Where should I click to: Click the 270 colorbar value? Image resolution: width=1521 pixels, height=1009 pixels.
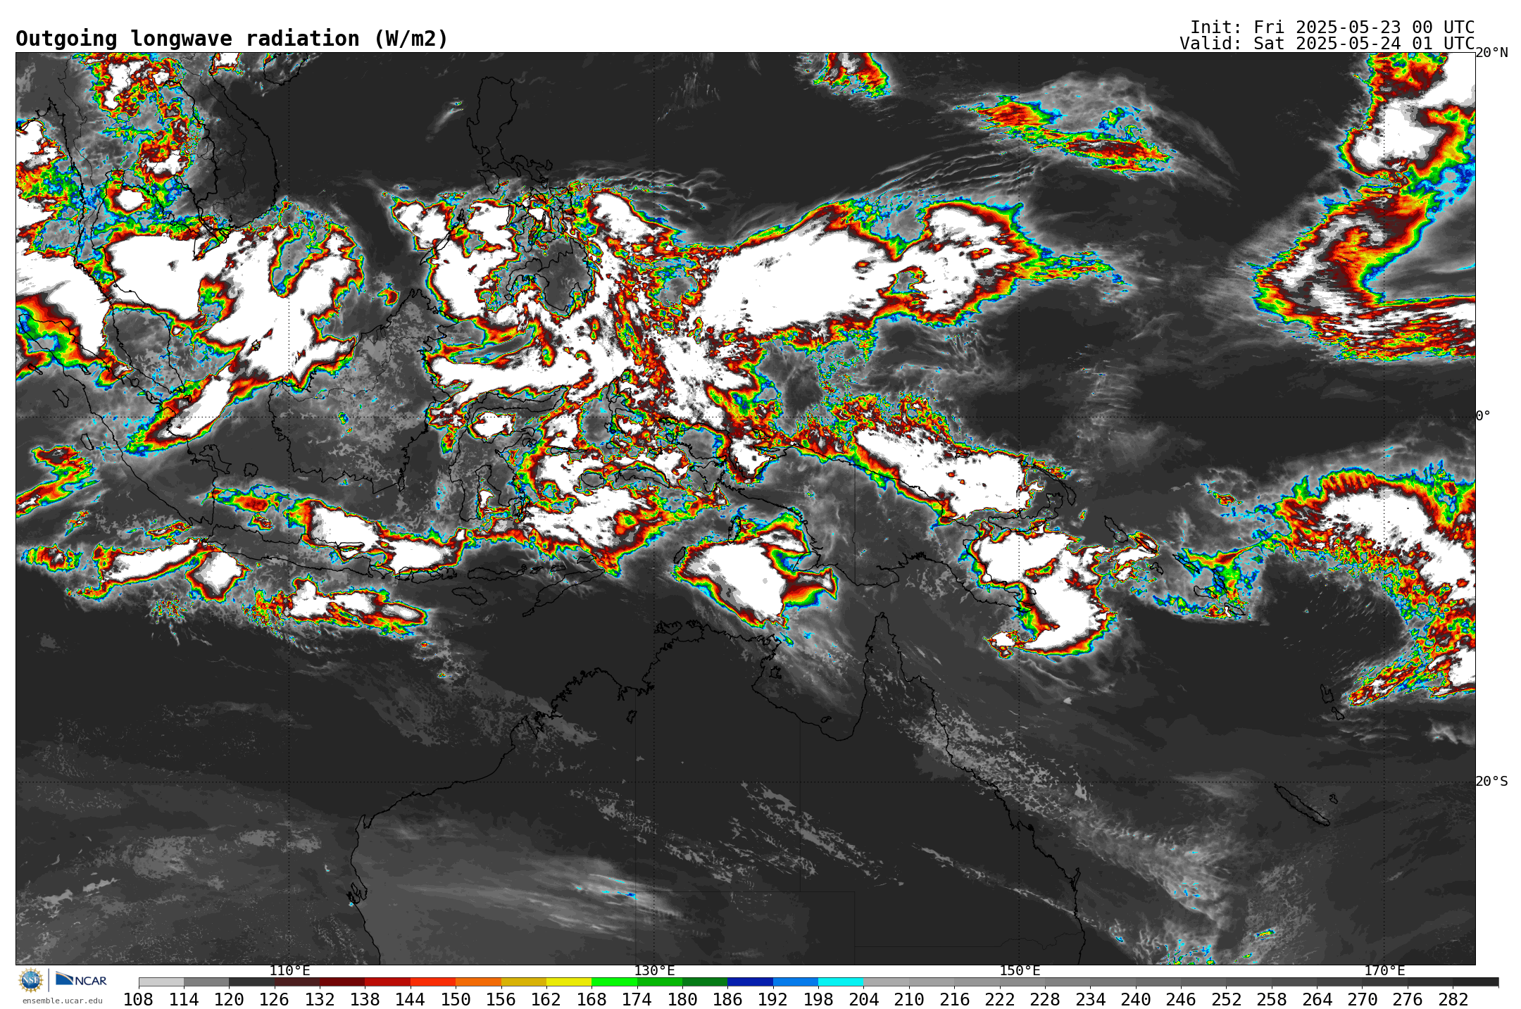tap(1362, 999)
